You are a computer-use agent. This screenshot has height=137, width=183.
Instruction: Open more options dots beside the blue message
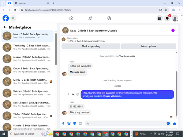click(x=69, y=94)
